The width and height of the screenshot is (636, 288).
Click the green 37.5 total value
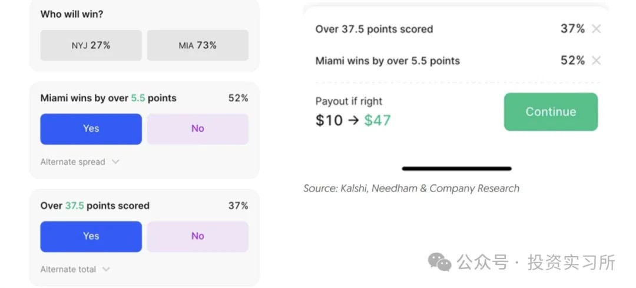pyautogui.click(x=74, y=206)
